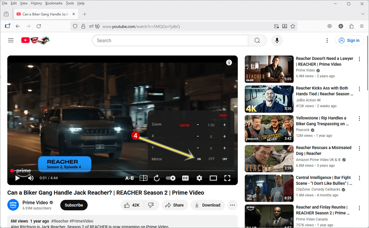Open zoom and mirror panel icon
Image resolution: width=369 pixels, height=228 pixels.
coord(143,178)
